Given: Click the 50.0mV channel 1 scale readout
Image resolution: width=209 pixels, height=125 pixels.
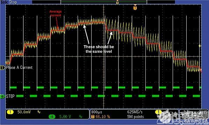Looking at the screenshot, I should tap(24, 112).
